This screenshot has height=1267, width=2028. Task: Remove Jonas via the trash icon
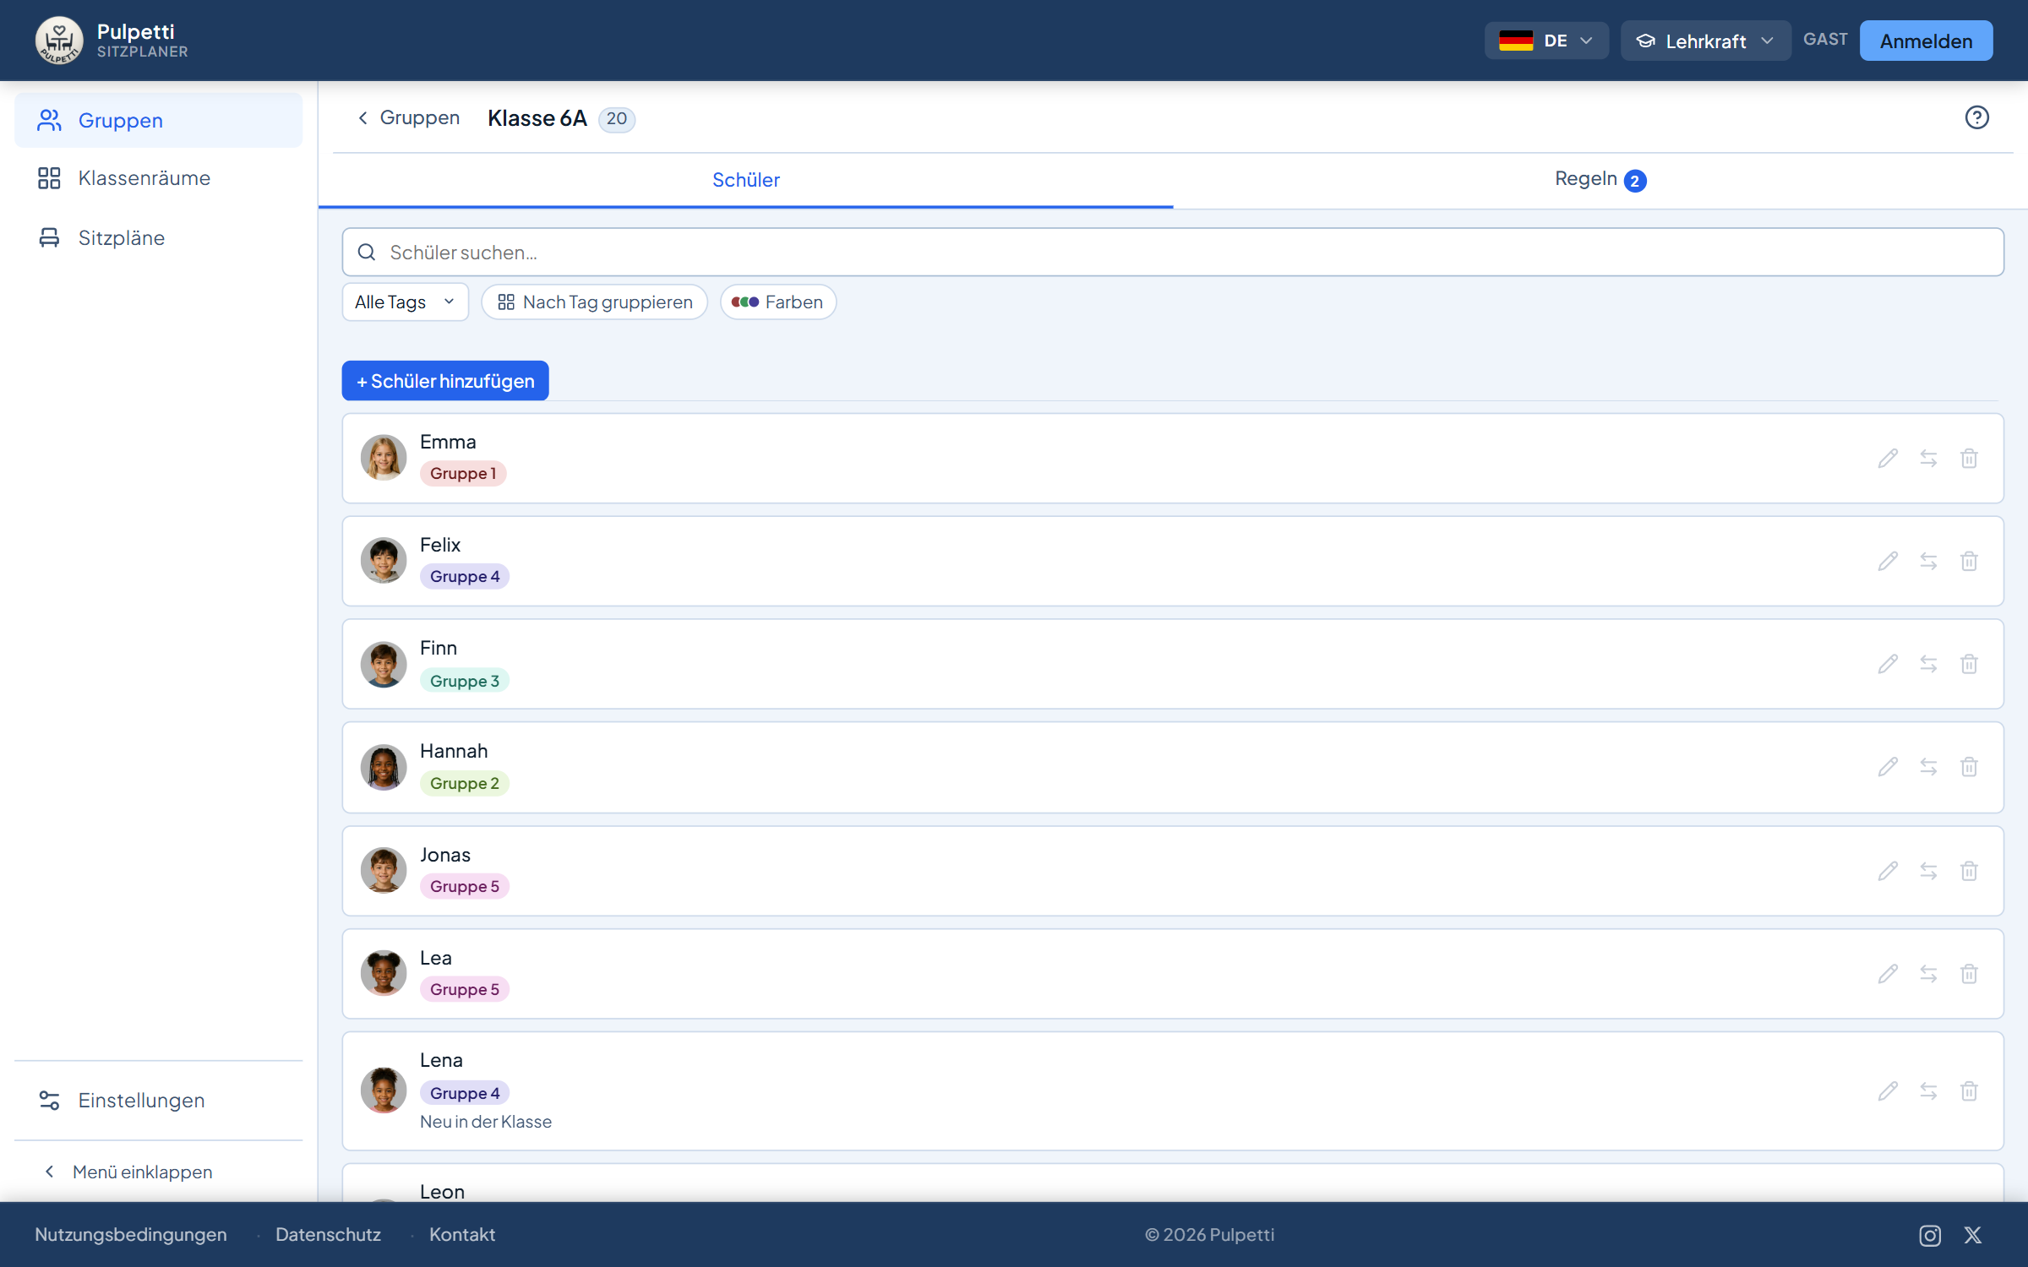pyautogui.click(x=1969, y=871)
